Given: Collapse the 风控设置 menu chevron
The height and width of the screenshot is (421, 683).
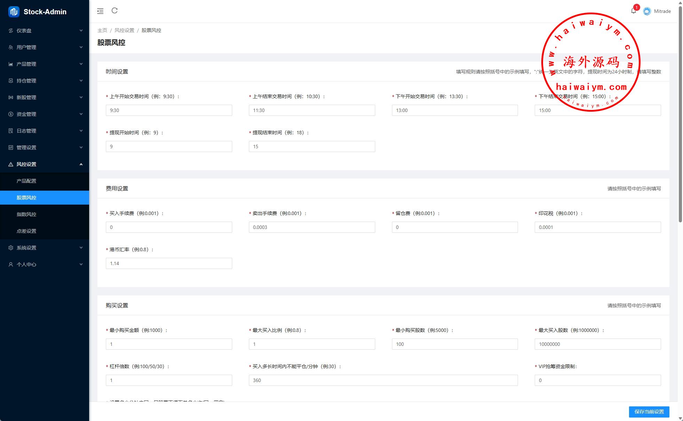Looking at the screenshot, I should [81, 164].
